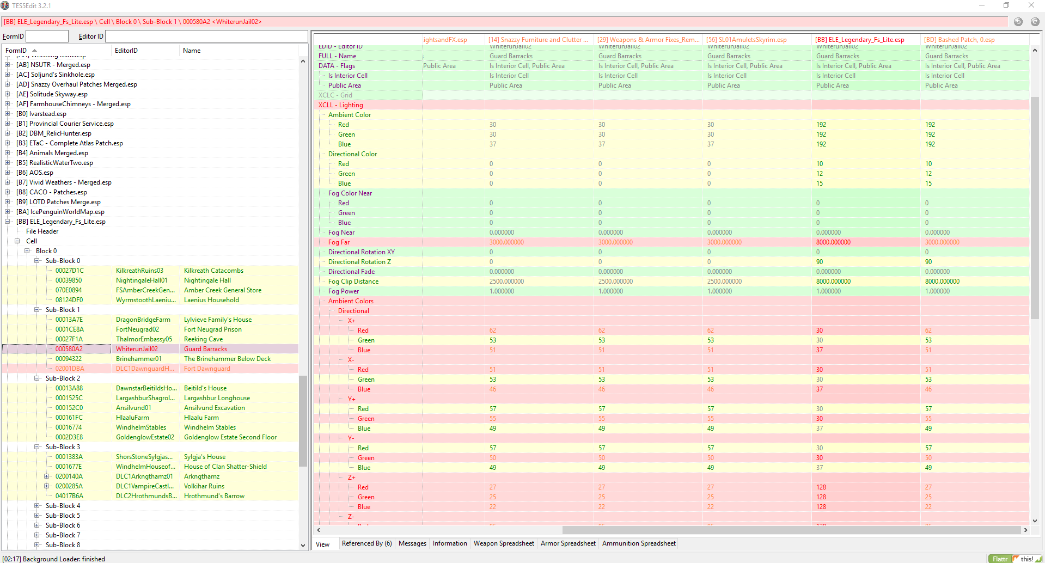
Task: Click the record view scrollbar up arrow
Action: (x=1035, y=50)
